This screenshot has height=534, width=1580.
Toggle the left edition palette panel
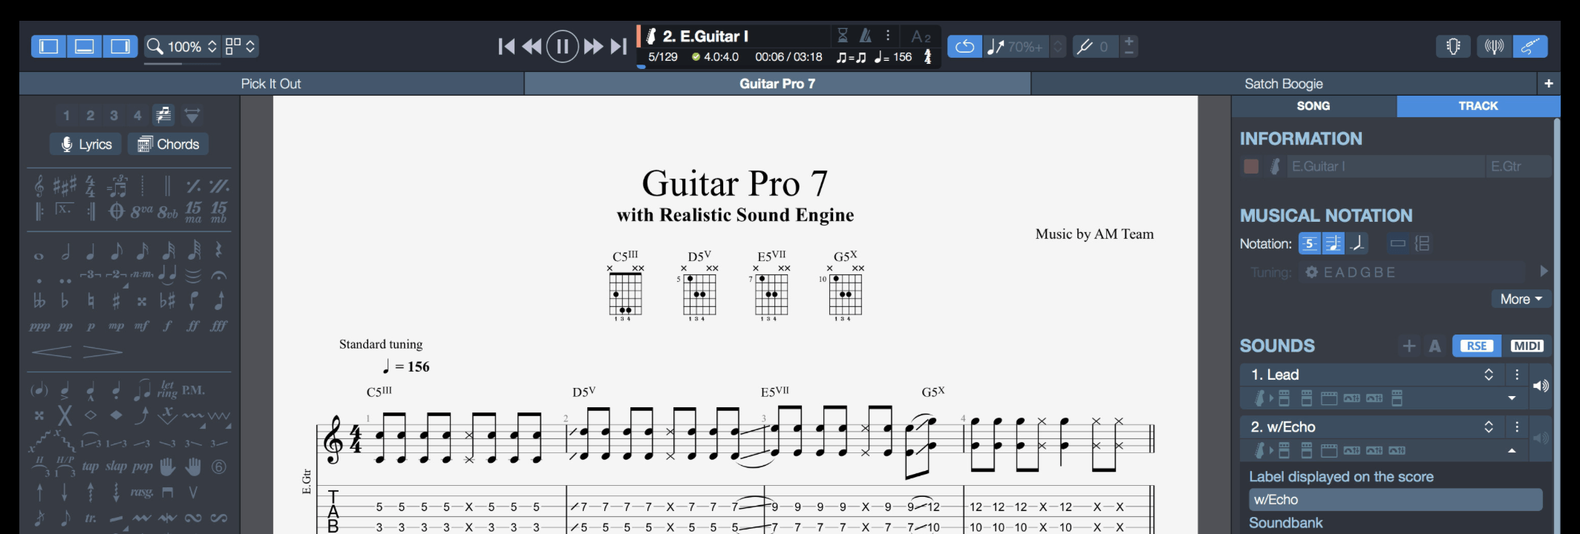[49, 47]
